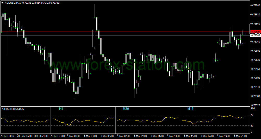
Task: Select the AUDUSD,M15 chart title text
Action: pyautogui.click(x=13, y=3)
